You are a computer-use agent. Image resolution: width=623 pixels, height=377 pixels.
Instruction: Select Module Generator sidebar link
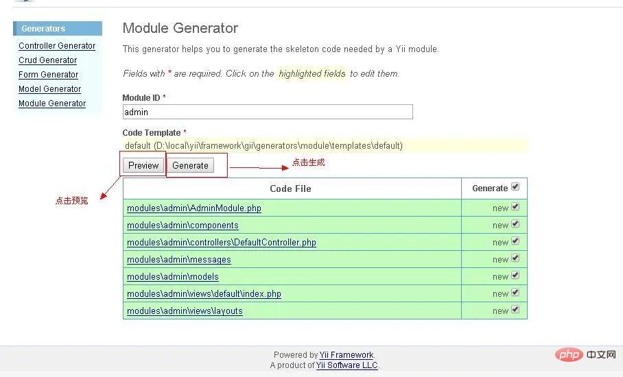(x=52, y=104)
